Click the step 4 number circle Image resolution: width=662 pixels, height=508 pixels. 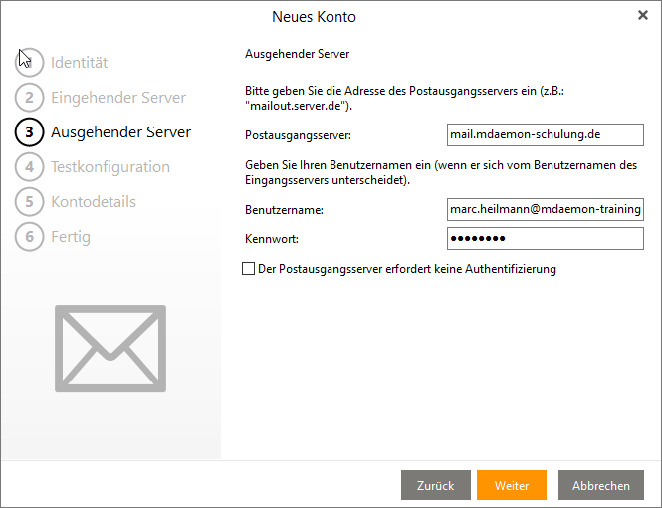click(30, 167)
